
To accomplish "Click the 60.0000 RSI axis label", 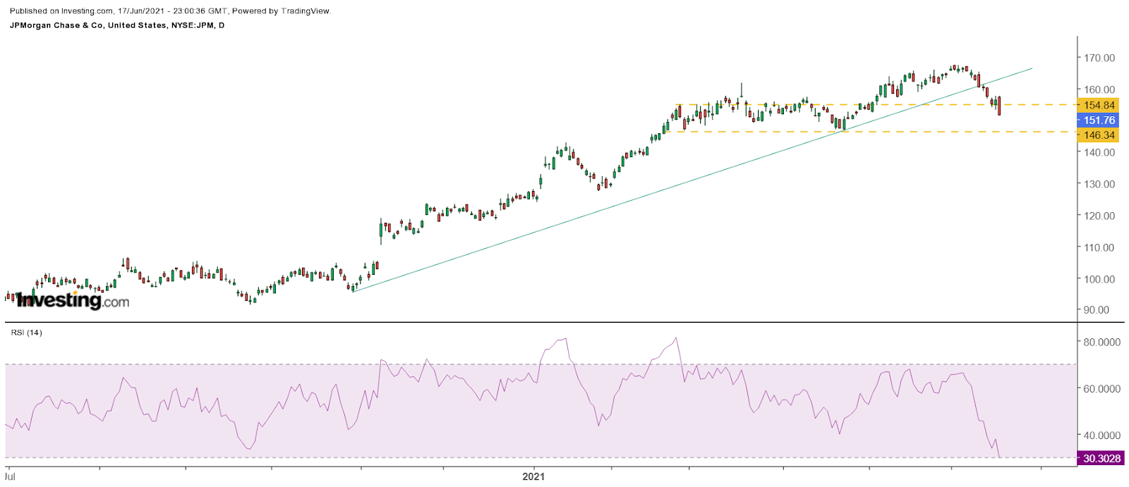I will [1102, 389].
